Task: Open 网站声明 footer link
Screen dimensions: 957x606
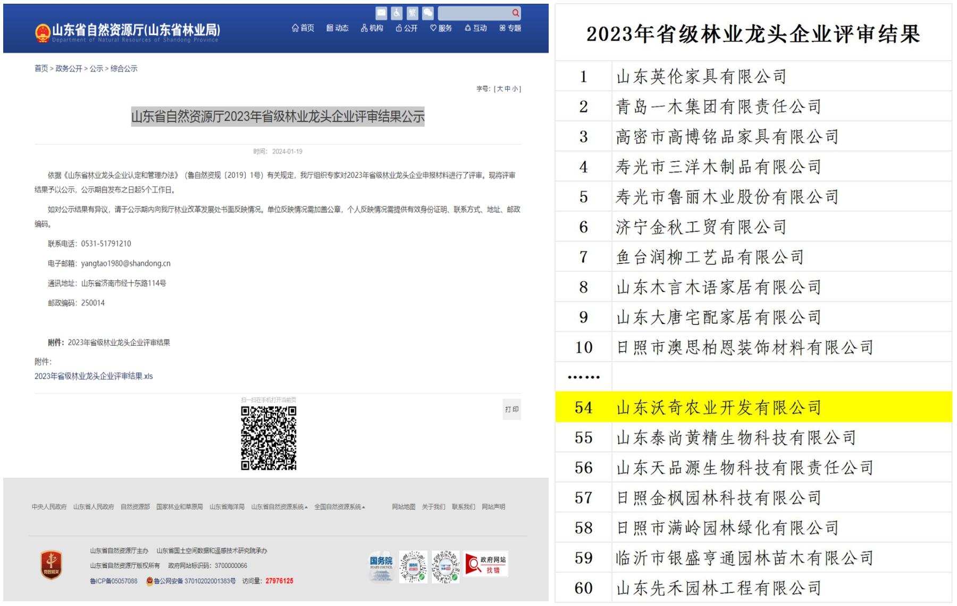Action: [x=493, y=507]
